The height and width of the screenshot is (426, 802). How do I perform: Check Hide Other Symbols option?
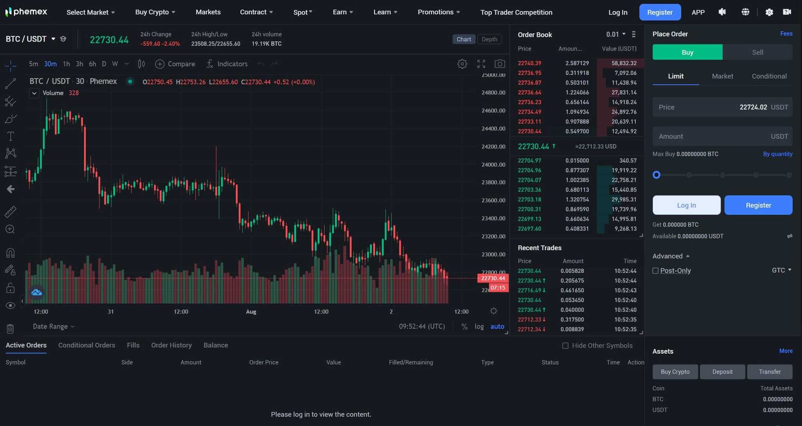click(565, 345)
